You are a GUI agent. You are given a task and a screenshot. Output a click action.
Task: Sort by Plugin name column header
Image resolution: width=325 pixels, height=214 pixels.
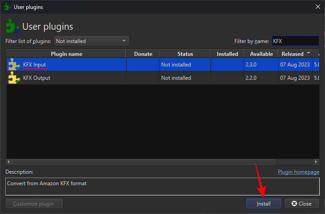tap(66, 54)
